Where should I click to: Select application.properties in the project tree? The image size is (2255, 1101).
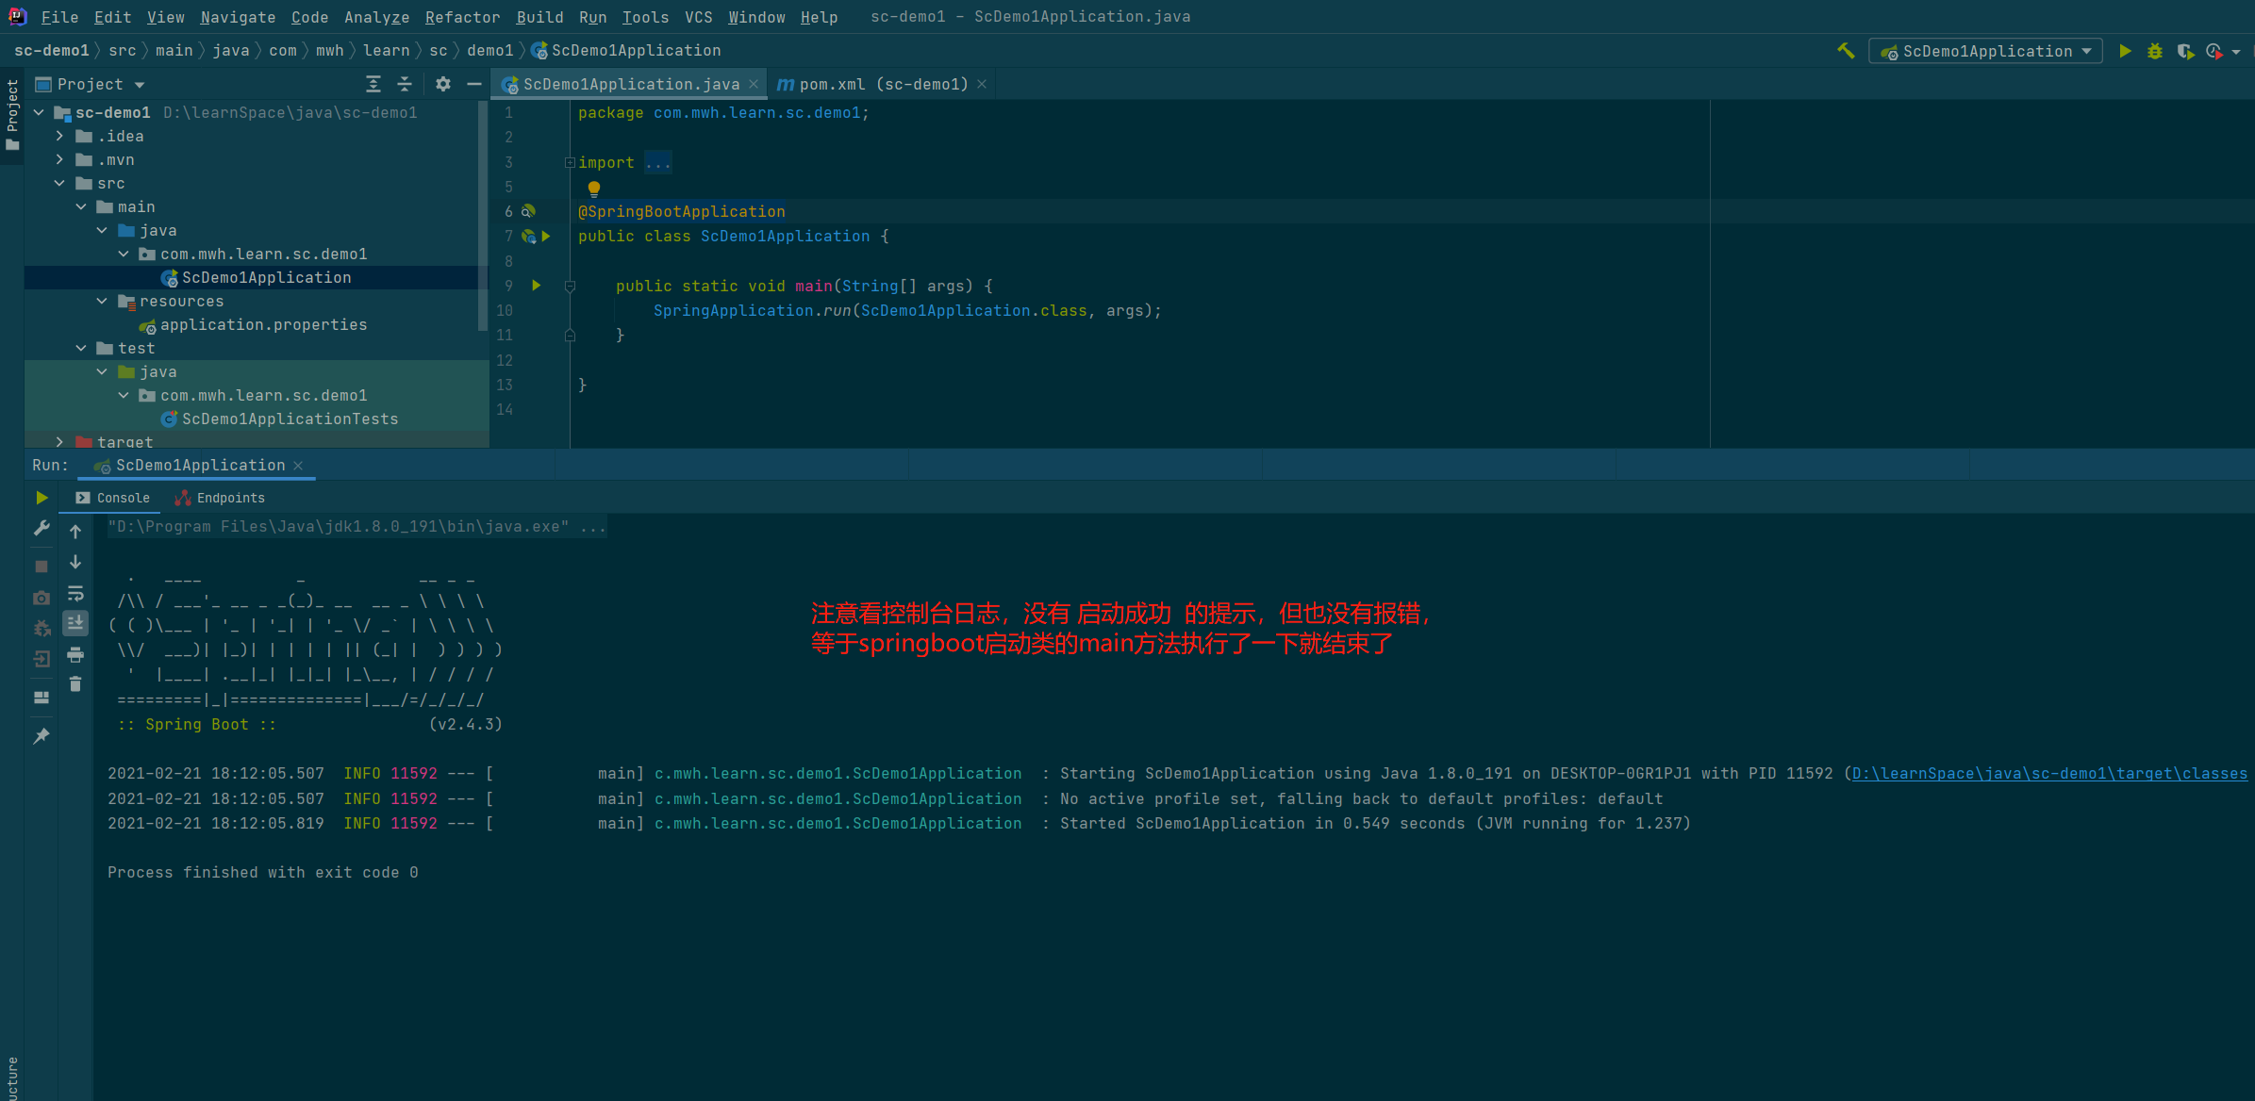pyautogui.click(x=263, y=324)
